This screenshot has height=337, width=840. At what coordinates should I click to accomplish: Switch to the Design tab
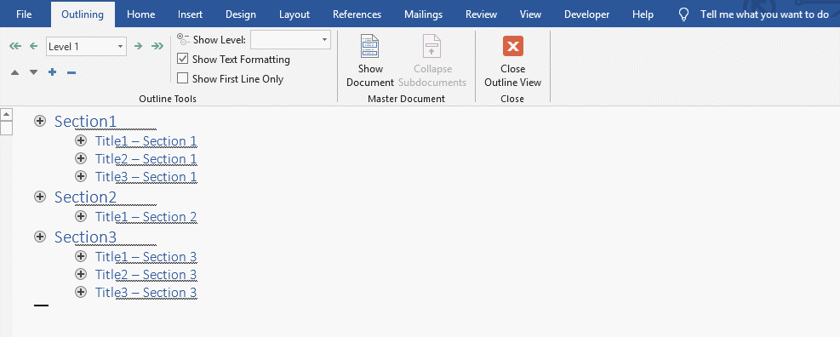coord(241,14)
